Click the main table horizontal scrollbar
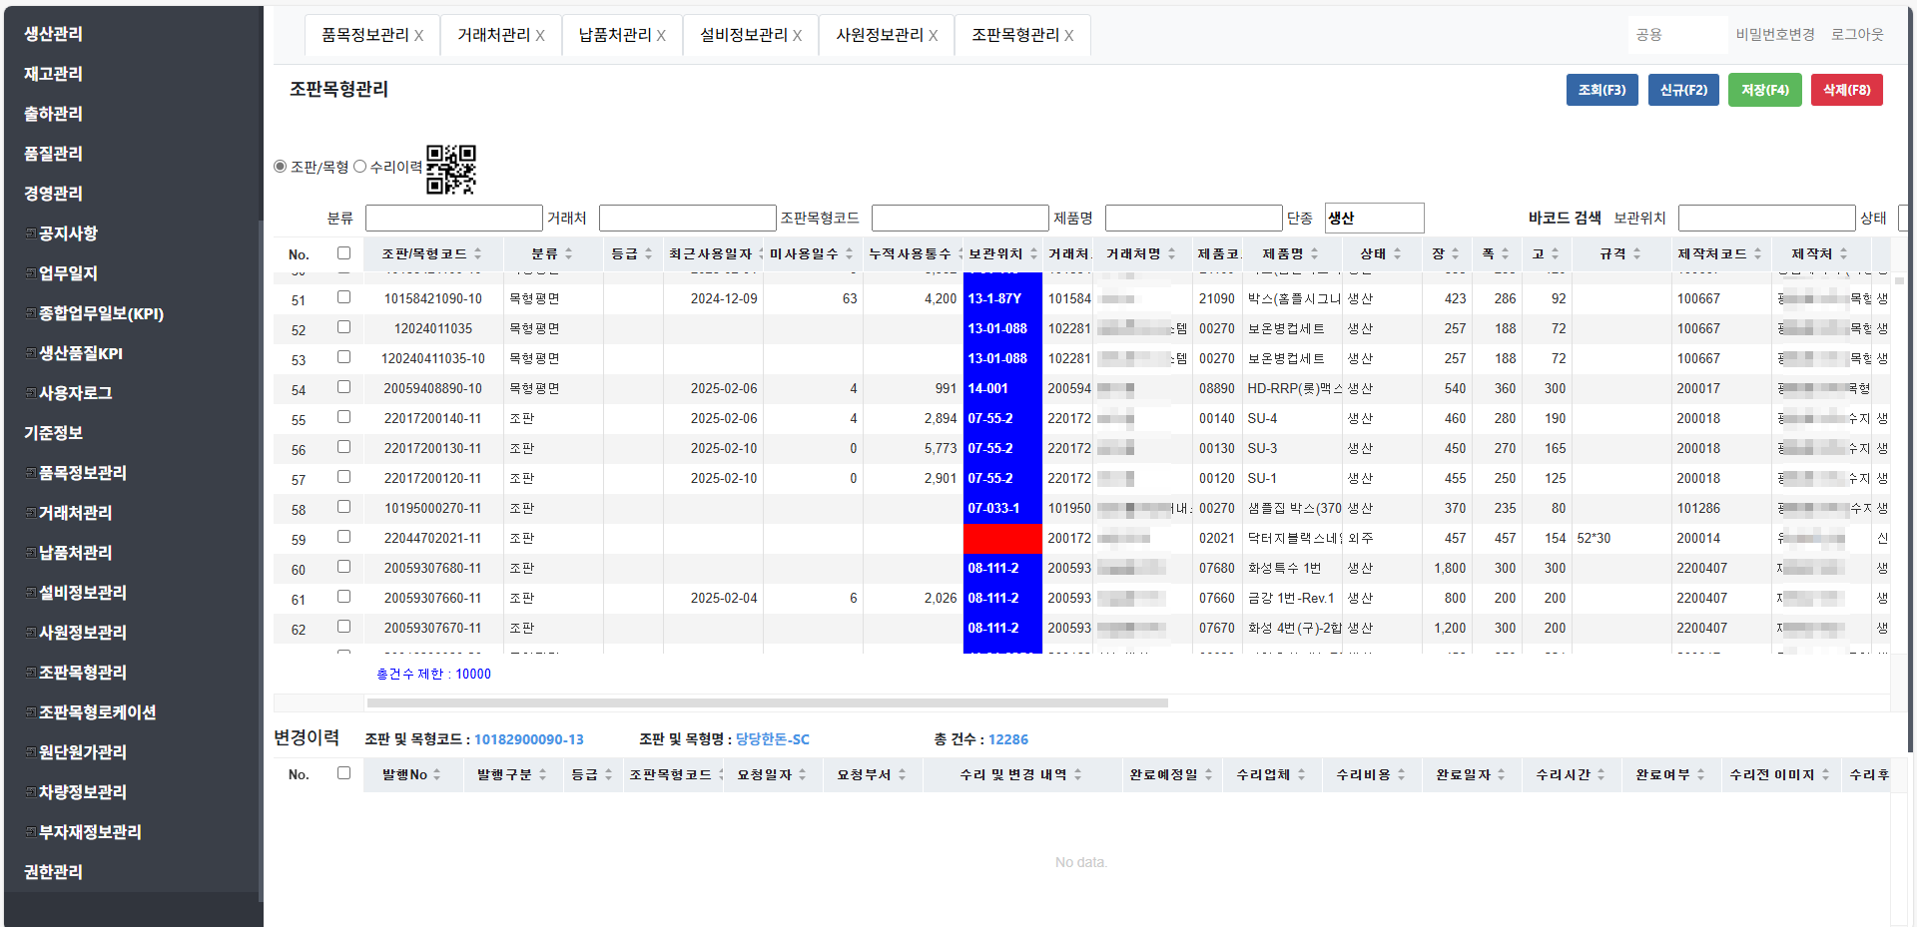The height and width of the screenshot is (927, 1917). coord(768,703)
